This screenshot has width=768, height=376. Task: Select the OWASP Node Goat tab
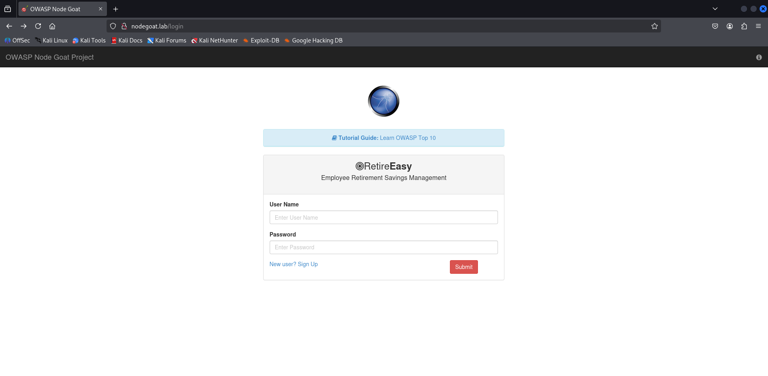62,9
